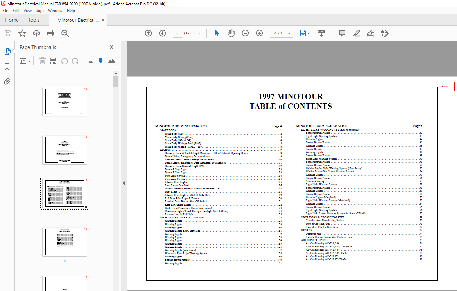Activate the Hand pan tool

click(231, 33)
